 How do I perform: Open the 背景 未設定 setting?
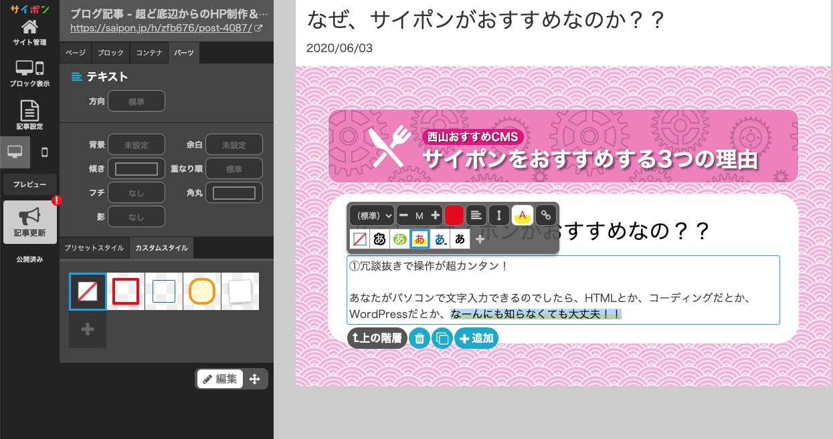(x=136, y=144)
